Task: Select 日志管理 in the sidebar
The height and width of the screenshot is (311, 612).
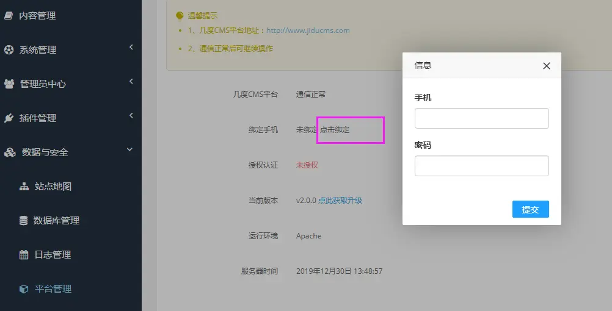Action: (53, 255)
